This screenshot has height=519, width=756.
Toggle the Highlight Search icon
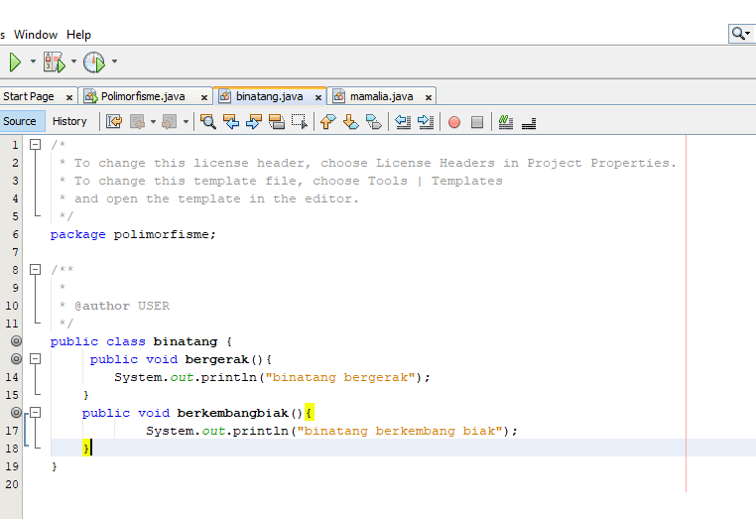click(277, 122)
